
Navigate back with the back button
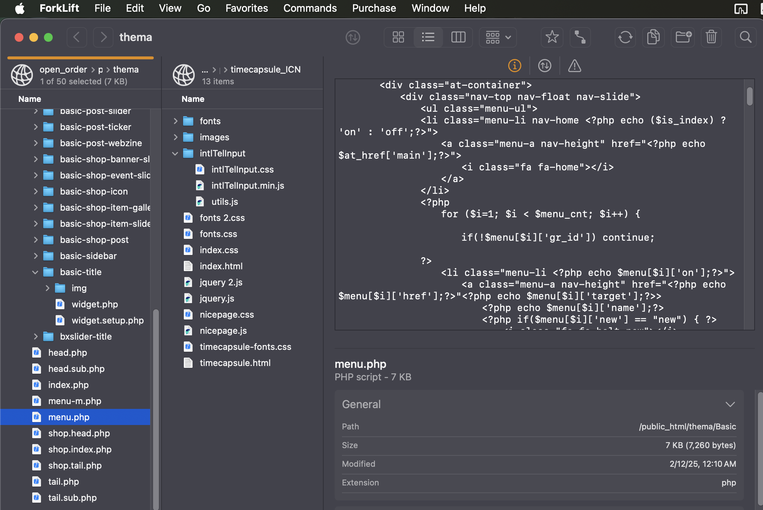77,37
